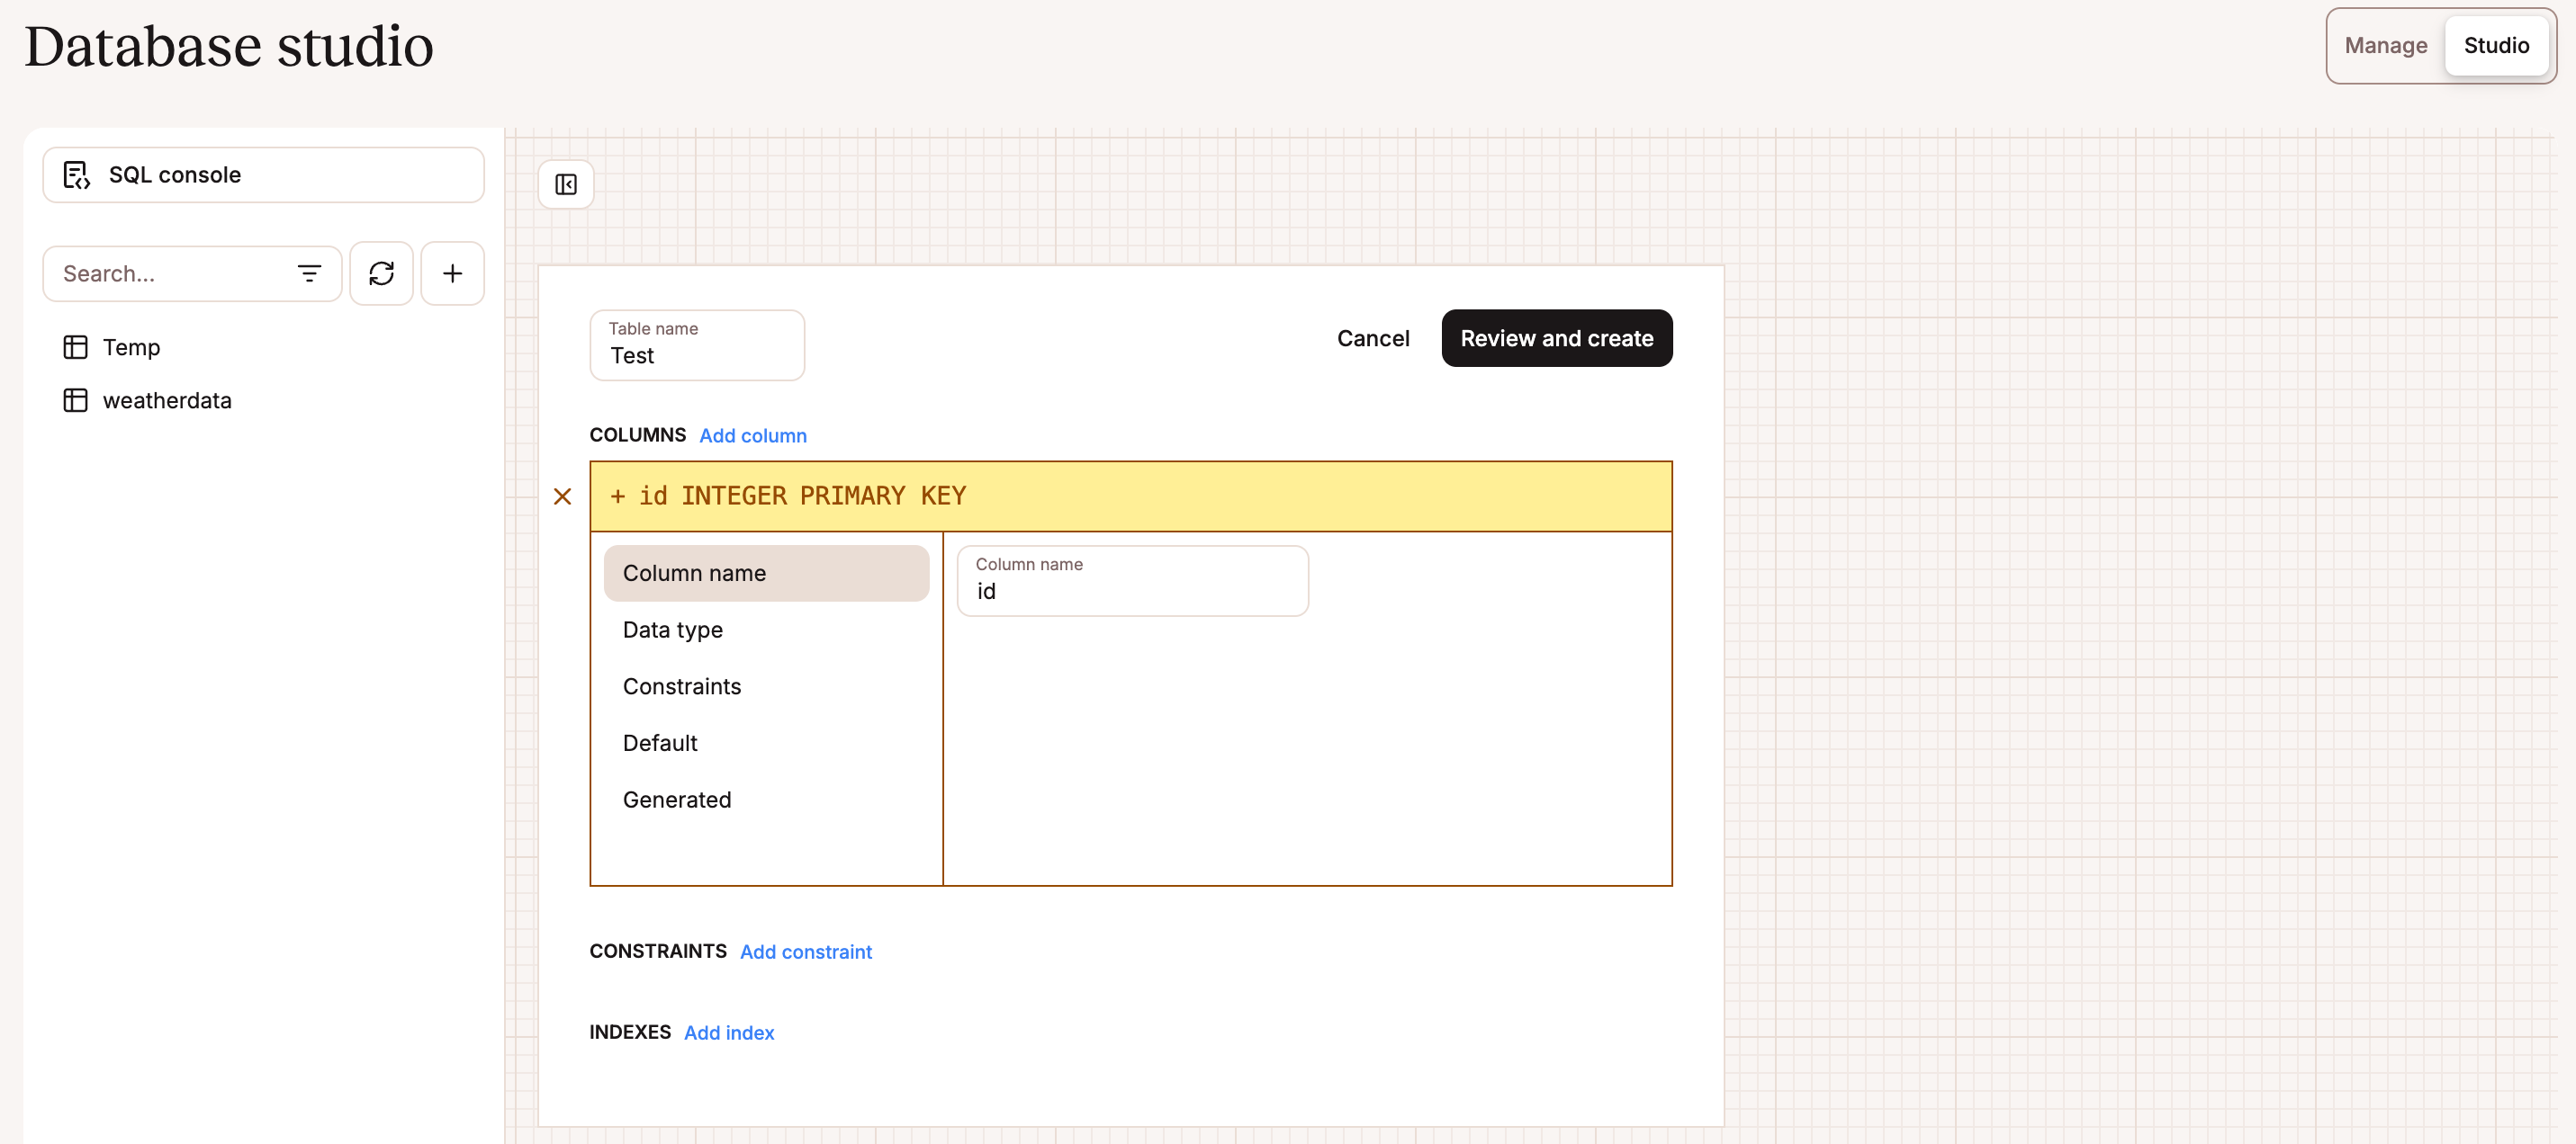Collapse the sidebar panel
Viewport: 2576px width, 1144px height.
(565, 183)
